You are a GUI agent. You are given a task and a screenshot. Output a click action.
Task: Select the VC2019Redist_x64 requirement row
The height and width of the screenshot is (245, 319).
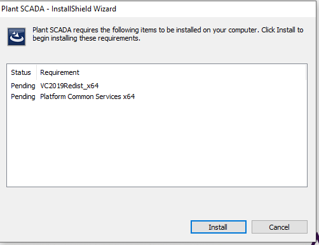[x=157, y=86]
